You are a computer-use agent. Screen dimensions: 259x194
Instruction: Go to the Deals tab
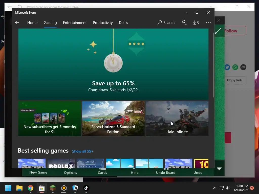pyautogui.click(x=123, y=22)
